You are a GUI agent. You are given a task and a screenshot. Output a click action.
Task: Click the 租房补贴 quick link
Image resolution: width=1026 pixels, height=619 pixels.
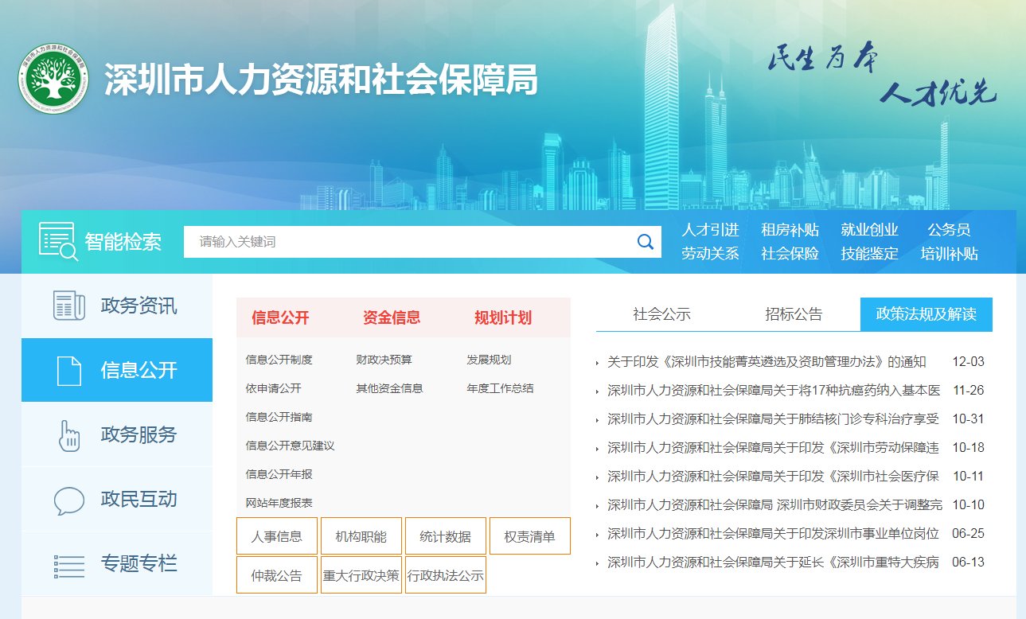790,230
